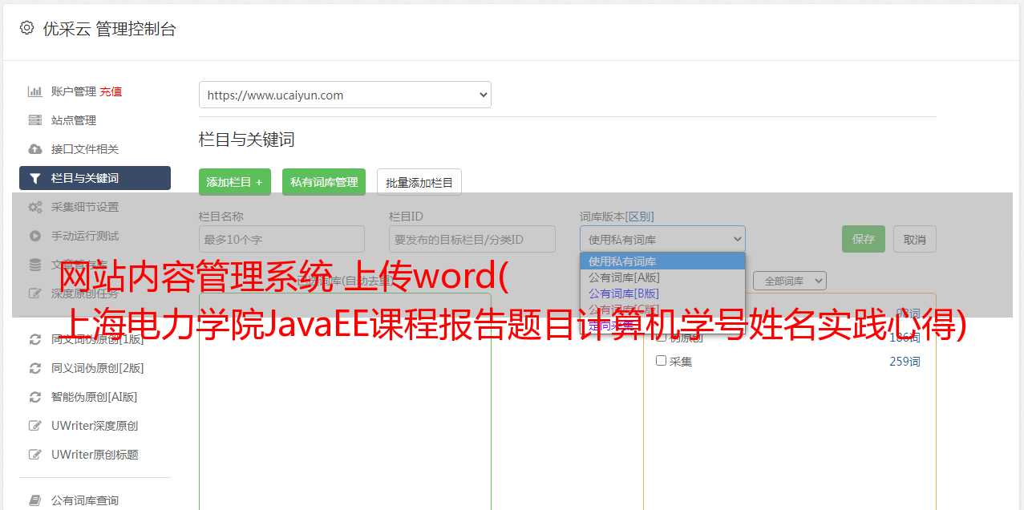1024x510 pixels.
Task: Open the UWriter原创标题 sidebar entry
Action: point(95,455)
